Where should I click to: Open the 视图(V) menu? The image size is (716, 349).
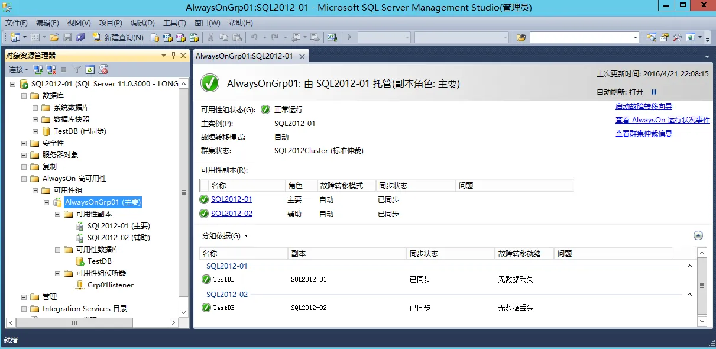pos(79,23)
